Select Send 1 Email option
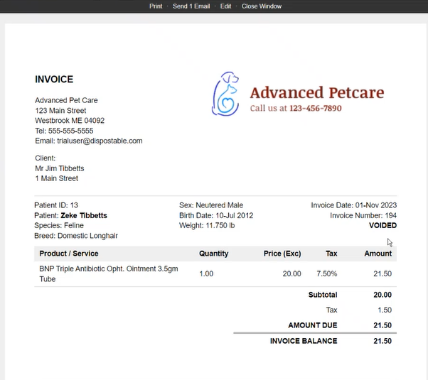The height and width of the screenshot is (380, 428). tap(191, 6)
